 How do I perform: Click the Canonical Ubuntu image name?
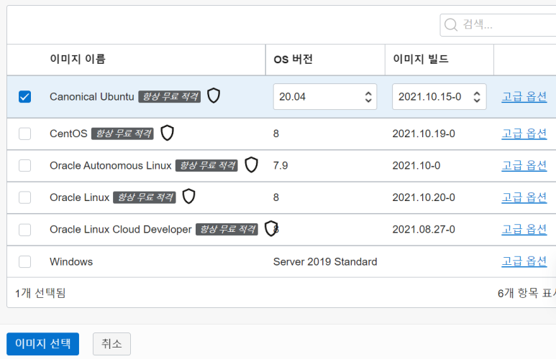pyautogui.click(x=92, y=97)
